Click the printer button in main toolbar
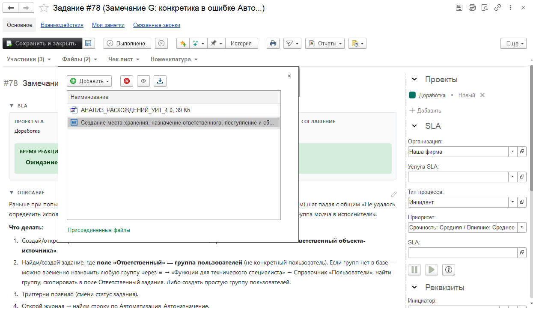 [273, 43]
